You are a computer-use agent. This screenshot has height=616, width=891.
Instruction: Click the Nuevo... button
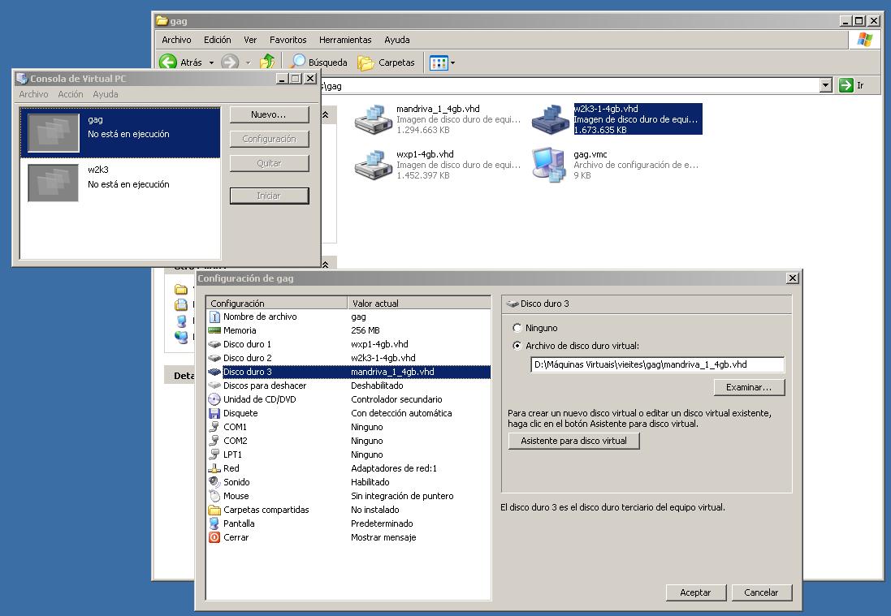[x=270, y=114]
